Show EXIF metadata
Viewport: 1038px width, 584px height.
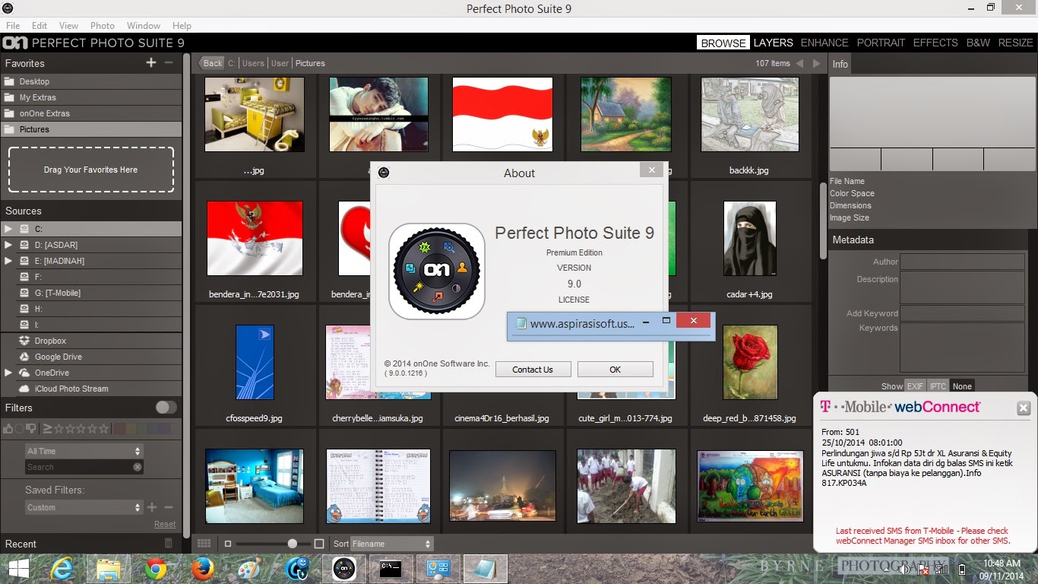point(915,386)
